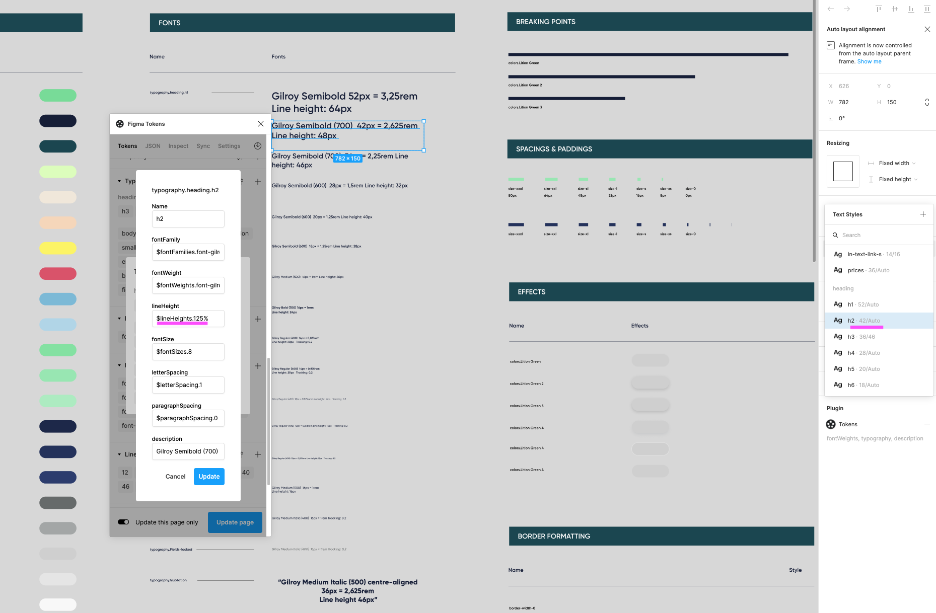Screen dimensions: 936x613
Task: Click the Show me link in the alignment notice
Action: tap(869, 61)
